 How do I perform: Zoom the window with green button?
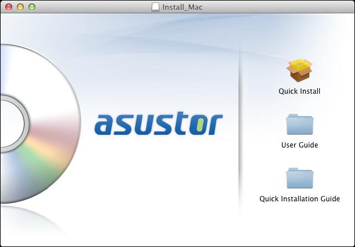[x=32, y=7]
